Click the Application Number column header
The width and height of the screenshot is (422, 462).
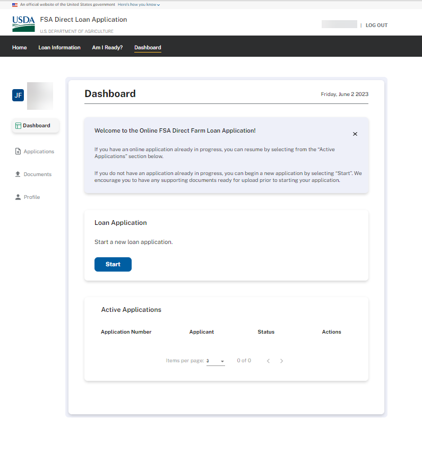tap(126, 332)
